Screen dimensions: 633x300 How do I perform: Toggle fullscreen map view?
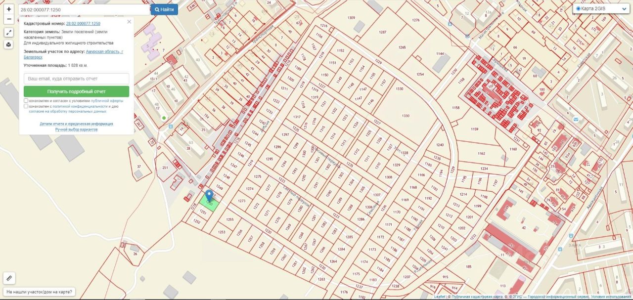click(9, 33)
